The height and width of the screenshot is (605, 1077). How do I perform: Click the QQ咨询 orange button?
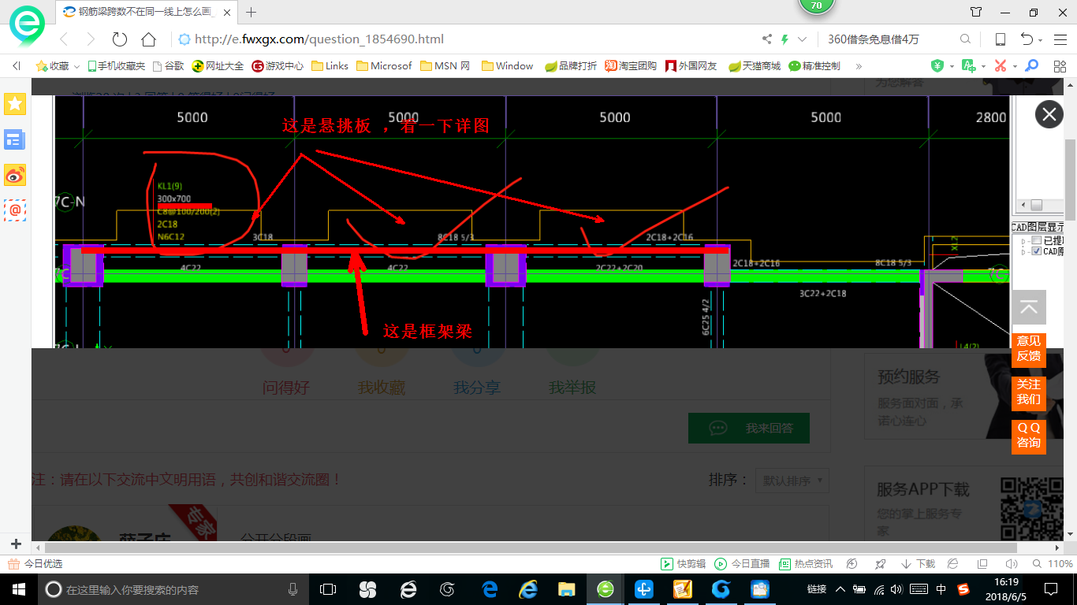[x=1029, y=436]
